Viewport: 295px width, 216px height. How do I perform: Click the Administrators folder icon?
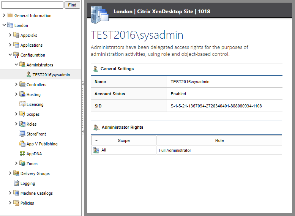(x=22, y=65)
